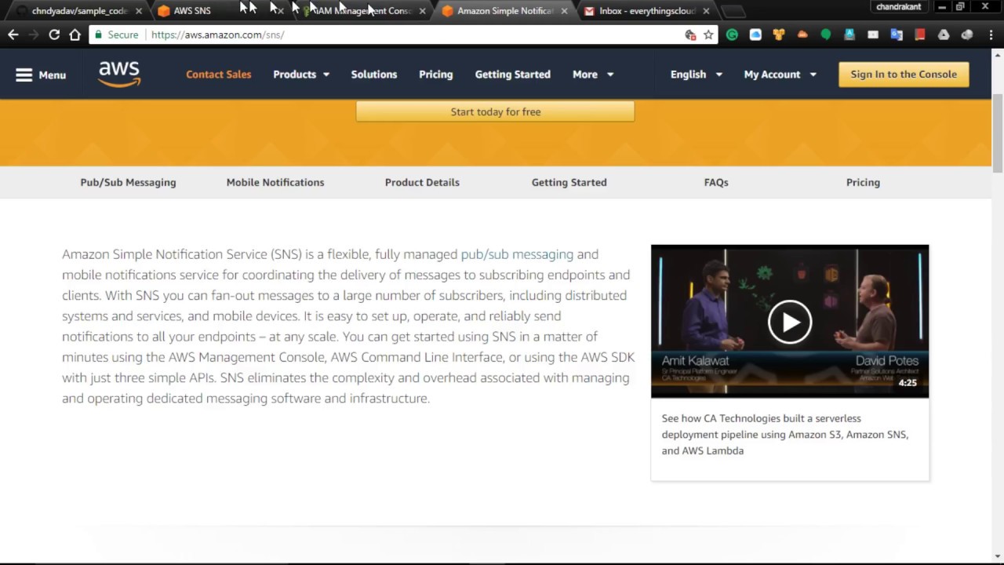Go back to the previous page

click(13, 35)
